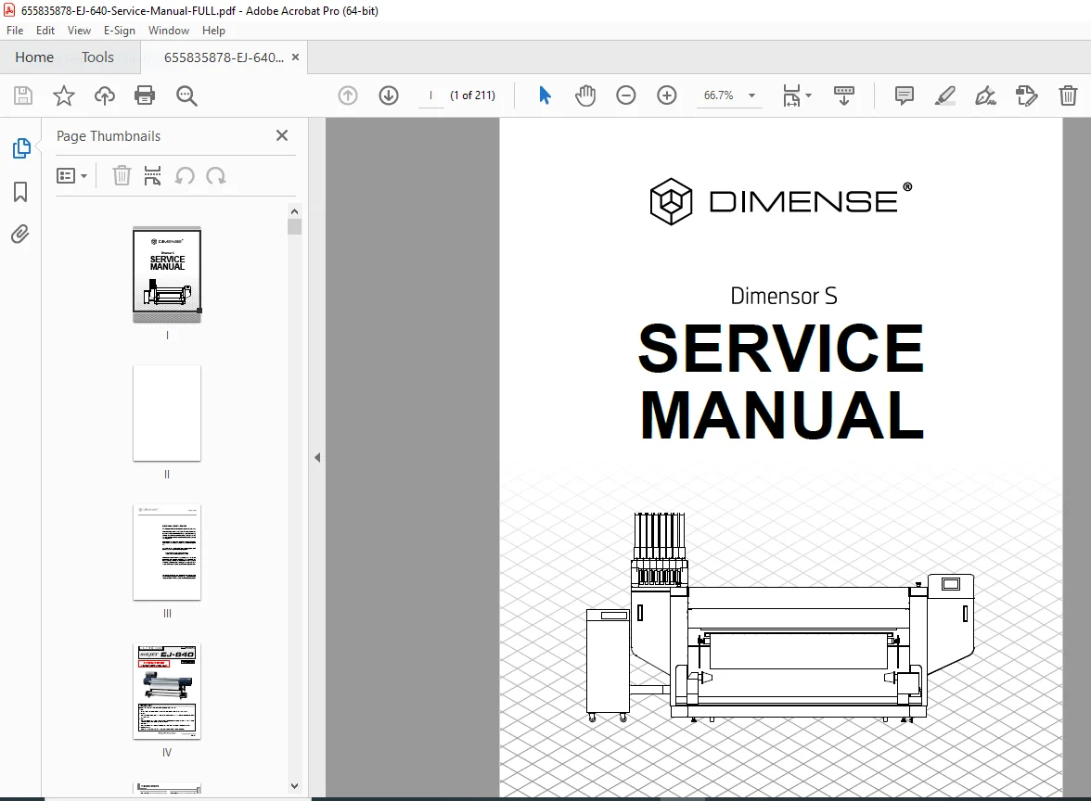Click toolbar Delete trash icon
1091x801 pixels.
(x=1068, y=95)
